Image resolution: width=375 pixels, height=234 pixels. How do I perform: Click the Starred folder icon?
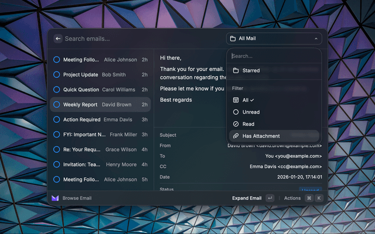click(x=236, y=71)
